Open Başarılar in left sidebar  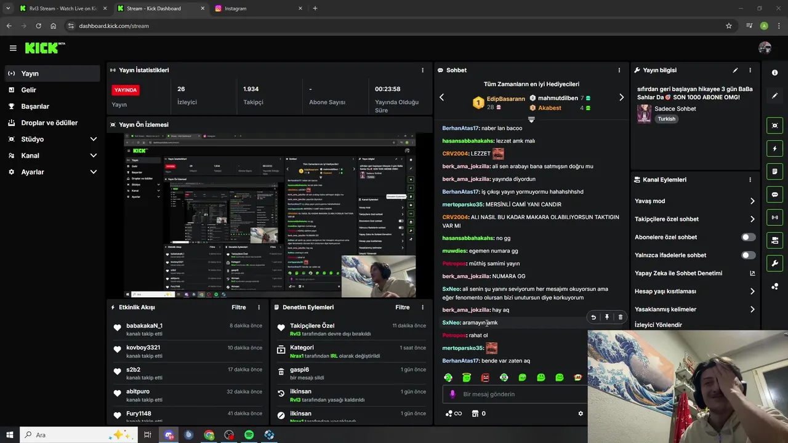52,106
